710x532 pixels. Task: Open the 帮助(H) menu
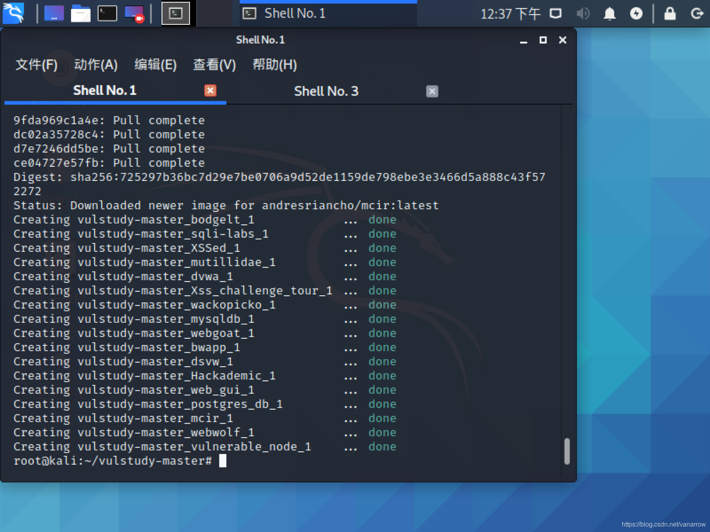point(275,65)
